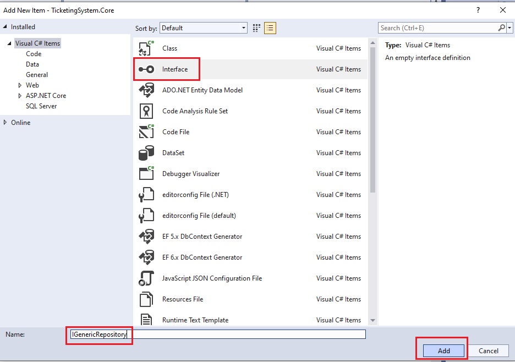Screen dimensions: 515x362
Task: Open the Sort by Default dropdown
Action: [x=204, y=28]
